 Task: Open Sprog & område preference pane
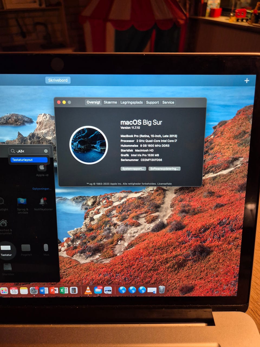coord(22,205)
